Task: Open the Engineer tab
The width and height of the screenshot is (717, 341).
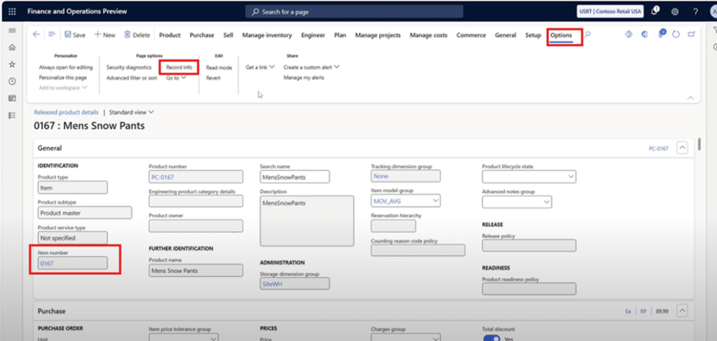Action: [x=313, y=35]
